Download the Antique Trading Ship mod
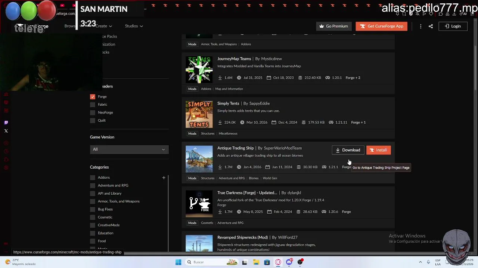478x268 pixels. click(x=348, y=150)
